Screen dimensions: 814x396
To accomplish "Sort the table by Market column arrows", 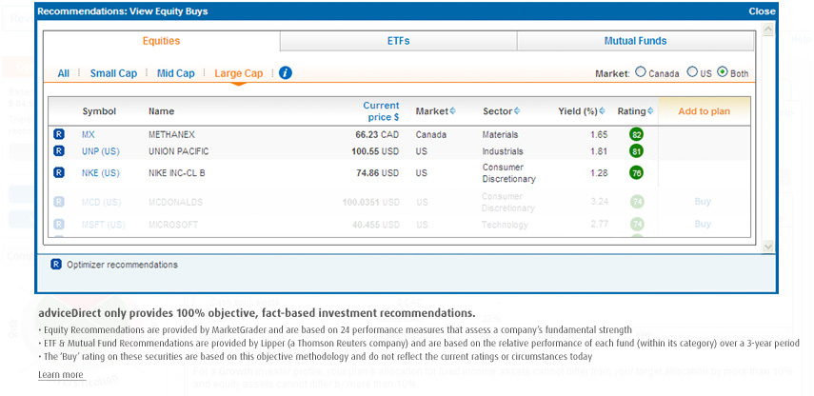I will click(x=452, y=111).
